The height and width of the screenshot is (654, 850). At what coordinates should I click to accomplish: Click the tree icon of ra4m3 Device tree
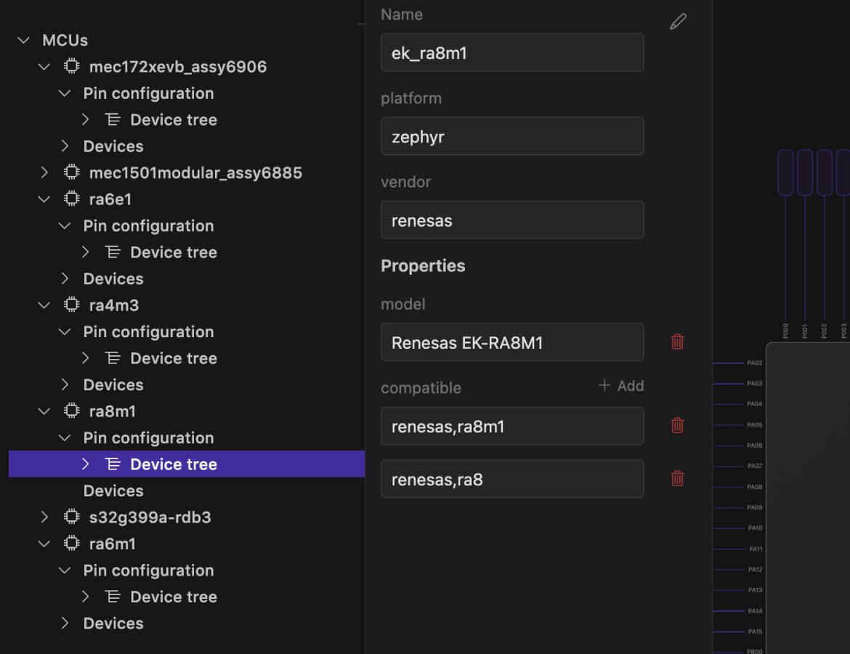(113, 358)
